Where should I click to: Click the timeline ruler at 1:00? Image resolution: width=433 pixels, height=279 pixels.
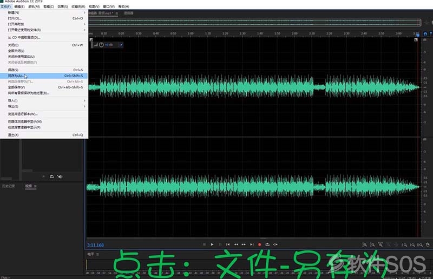point(191,33)
